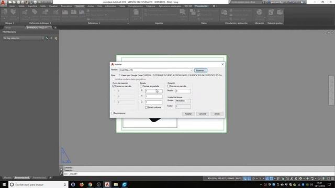Click the Firefox icon in Windows taskbar

click(82, 184)
